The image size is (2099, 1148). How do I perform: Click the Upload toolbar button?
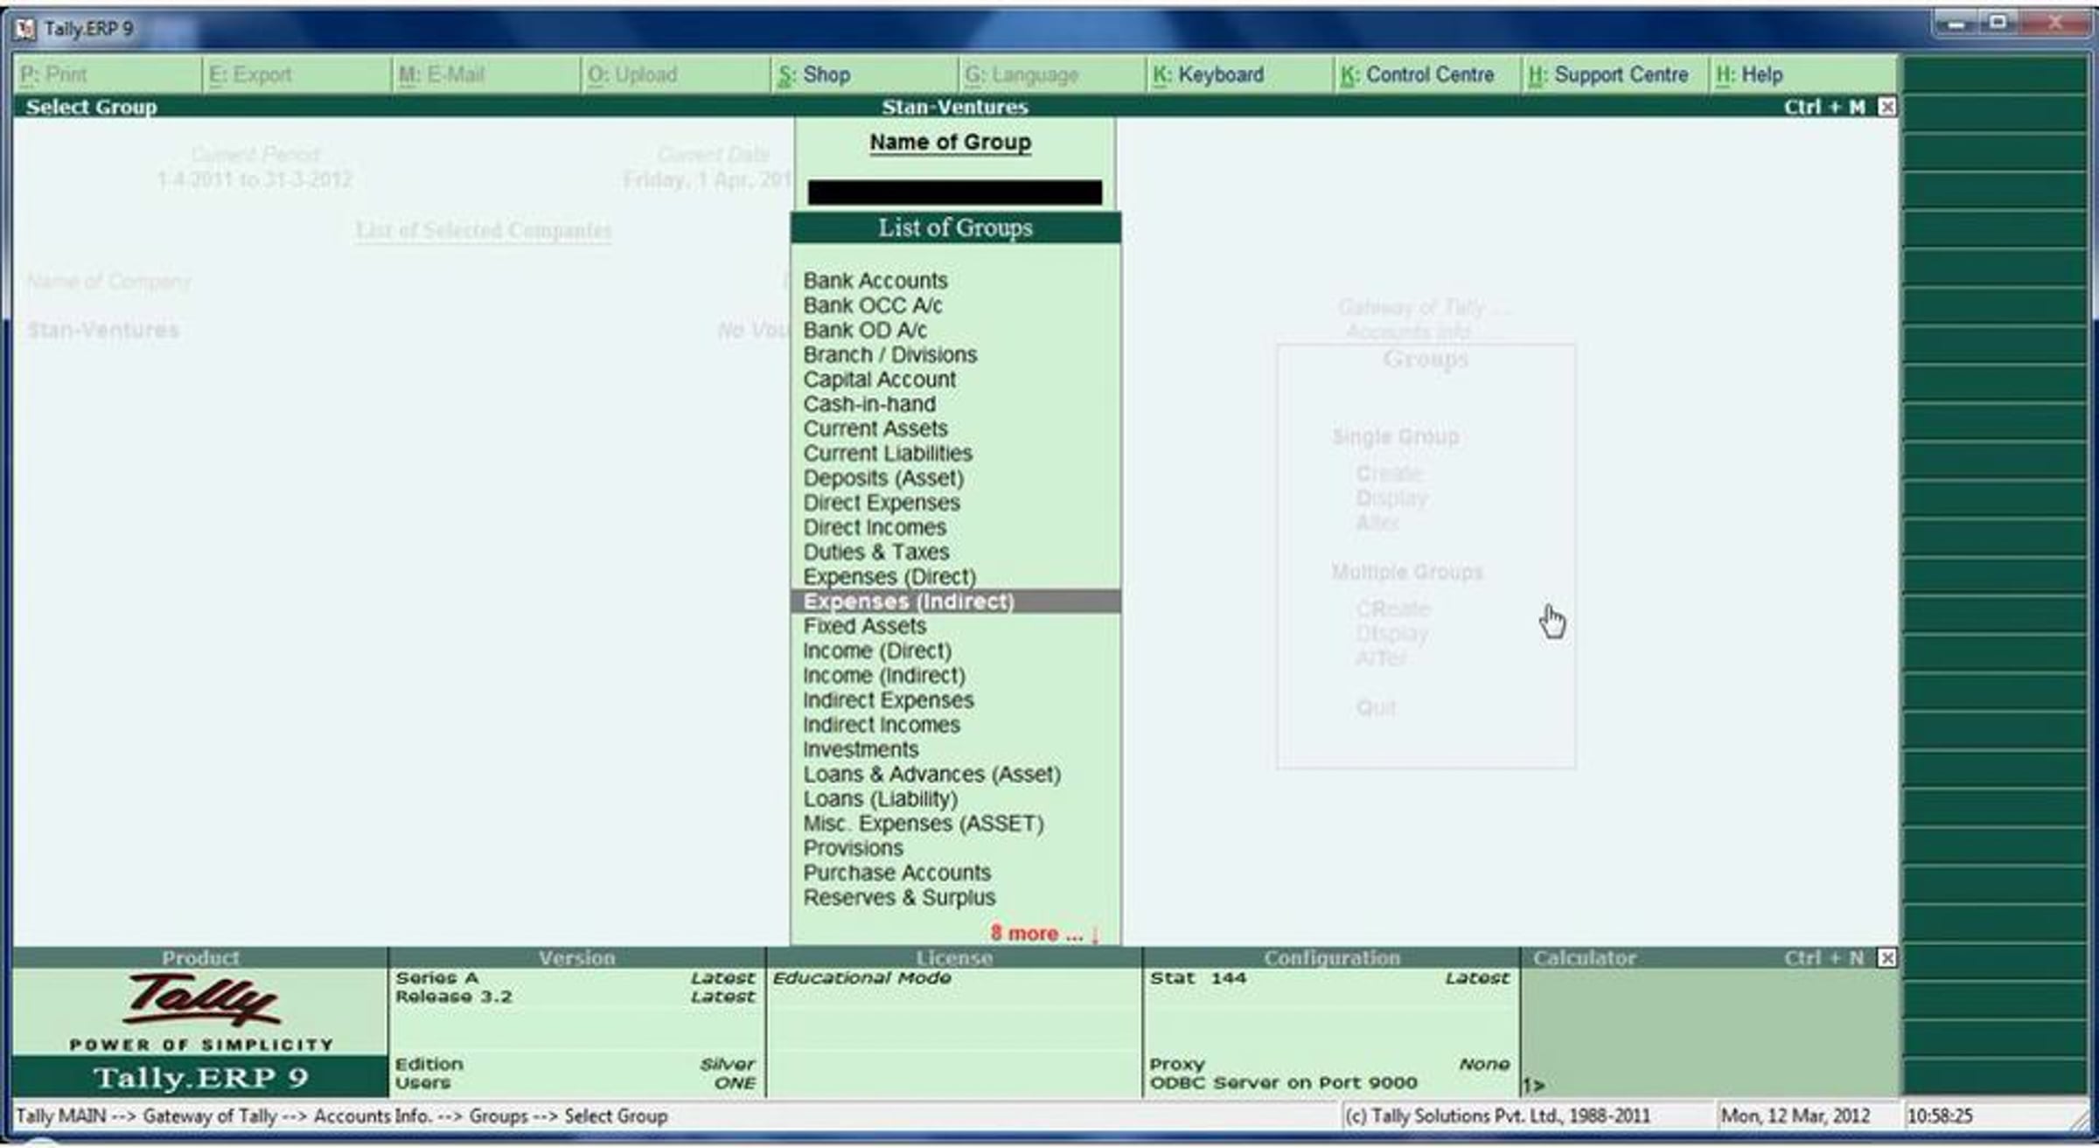674,75
